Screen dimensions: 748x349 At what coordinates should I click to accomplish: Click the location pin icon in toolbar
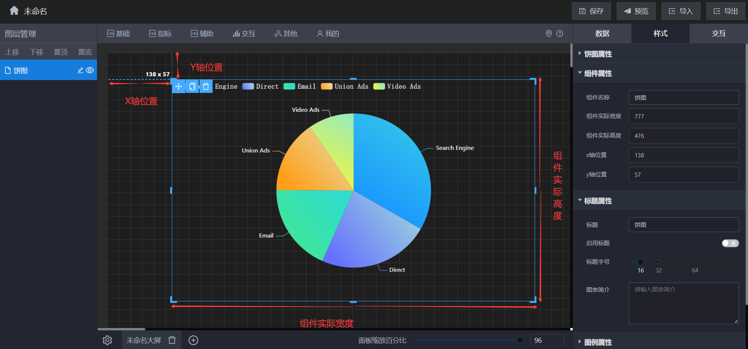pos(549,33)
